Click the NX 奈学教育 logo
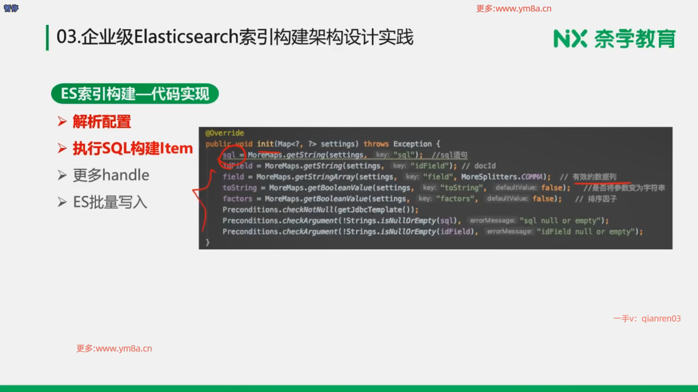Image resolution: width=698 pixels, height=392 pixels. click(614, 39)
